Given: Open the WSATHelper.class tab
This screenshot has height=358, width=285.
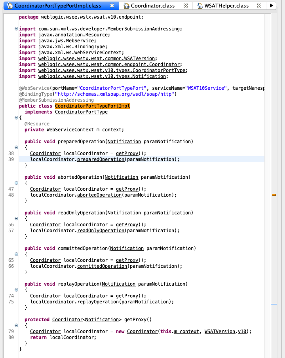Looking at the screenshot, I should [226, 6].
